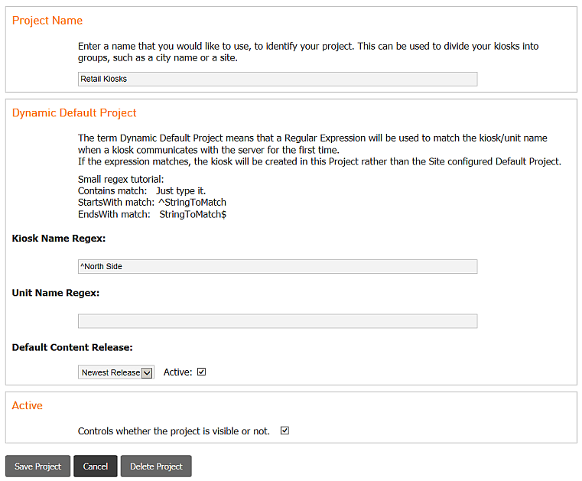Select the Project Name heading
This screenshot has width=582, height=481.
coord(47,21)
